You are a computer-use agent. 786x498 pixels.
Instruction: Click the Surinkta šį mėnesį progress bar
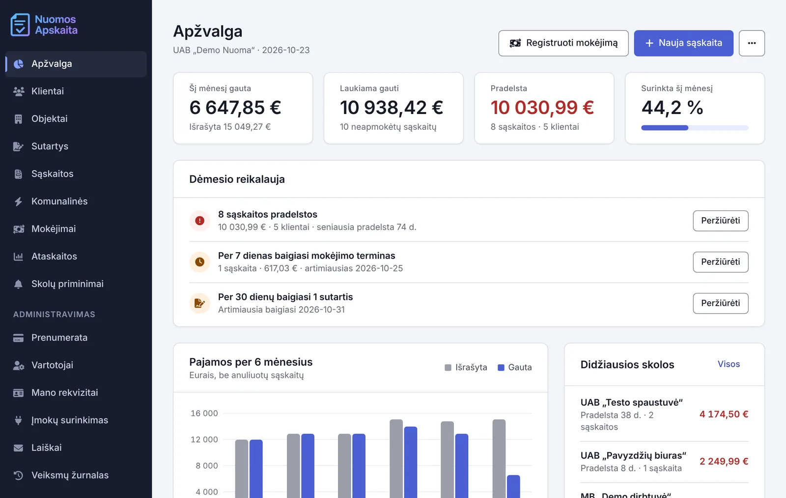click(x=695, y=128)
